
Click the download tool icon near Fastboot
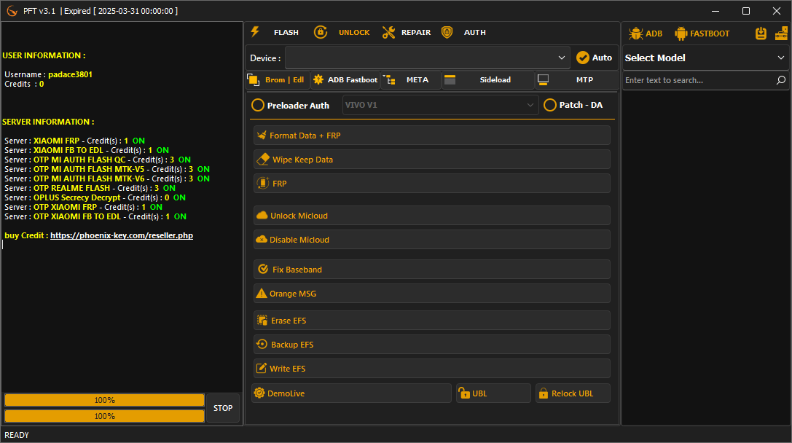point(760,33)
